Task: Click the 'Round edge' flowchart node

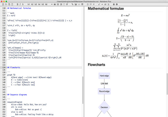Action: coord(104,91)
